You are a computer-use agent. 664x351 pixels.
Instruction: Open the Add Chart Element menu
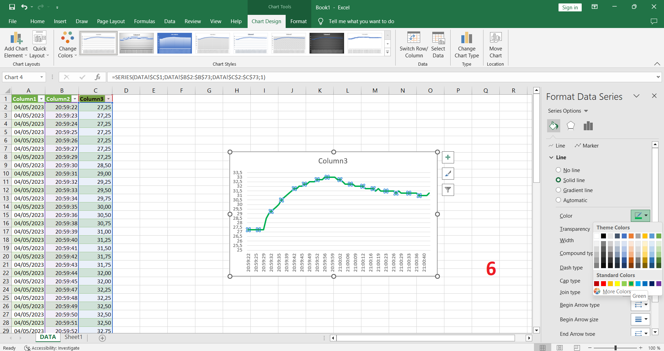[16, 44]
